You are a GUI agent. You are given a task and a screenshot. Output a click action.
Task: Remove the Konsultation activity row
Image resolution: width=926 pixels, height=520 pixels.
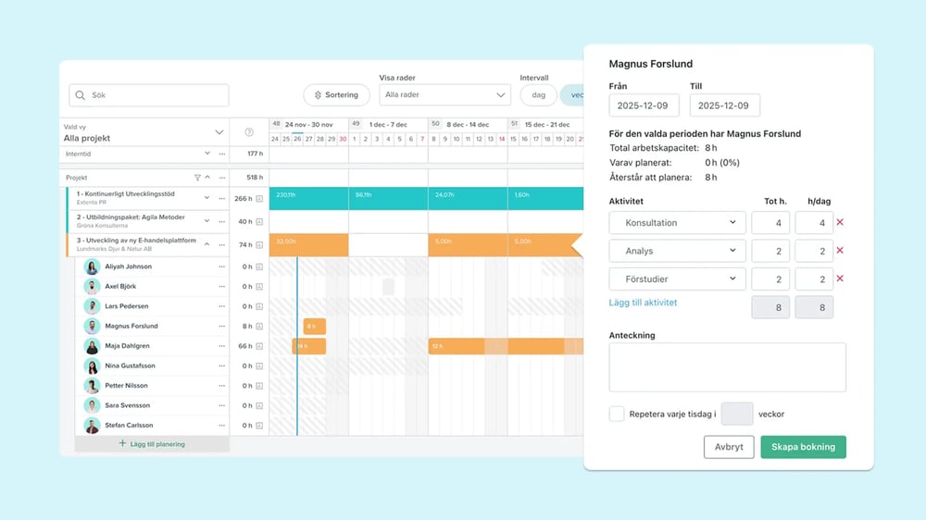840,223
